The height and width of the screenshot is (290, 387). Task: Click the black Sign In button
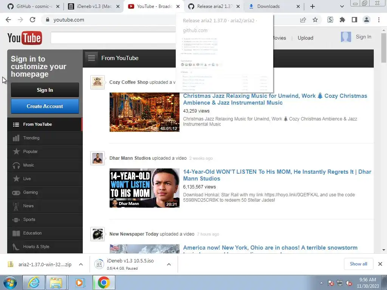coord(45,90)
